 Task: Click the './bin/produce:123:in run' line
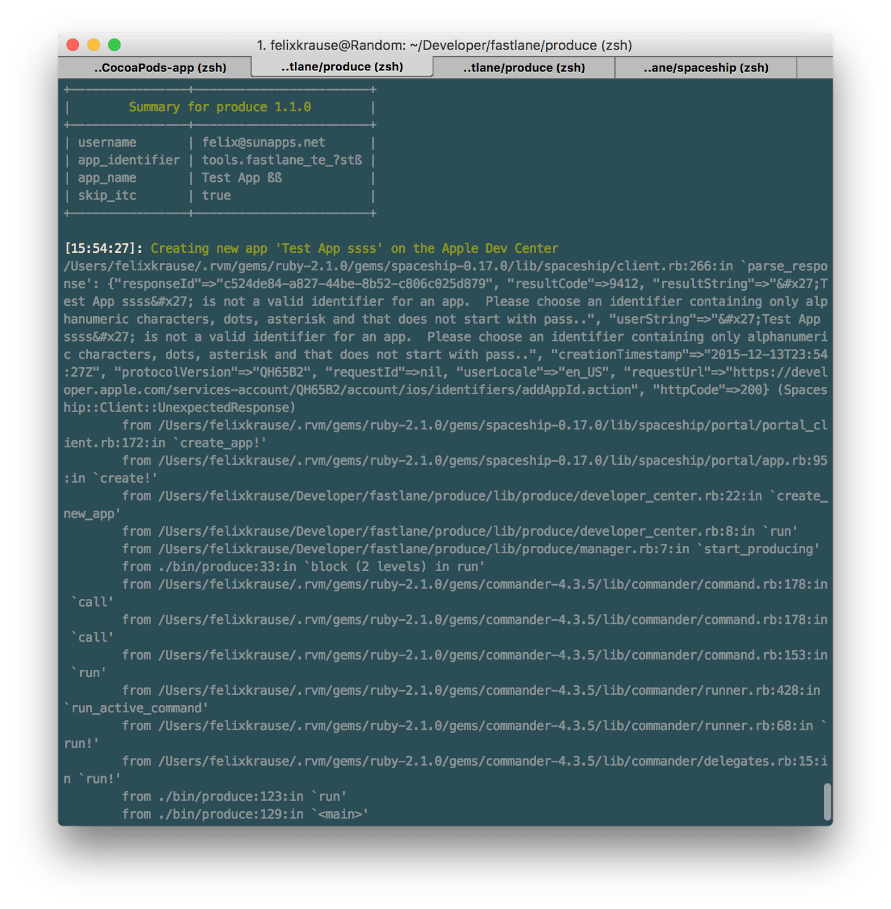pos(234,797)
